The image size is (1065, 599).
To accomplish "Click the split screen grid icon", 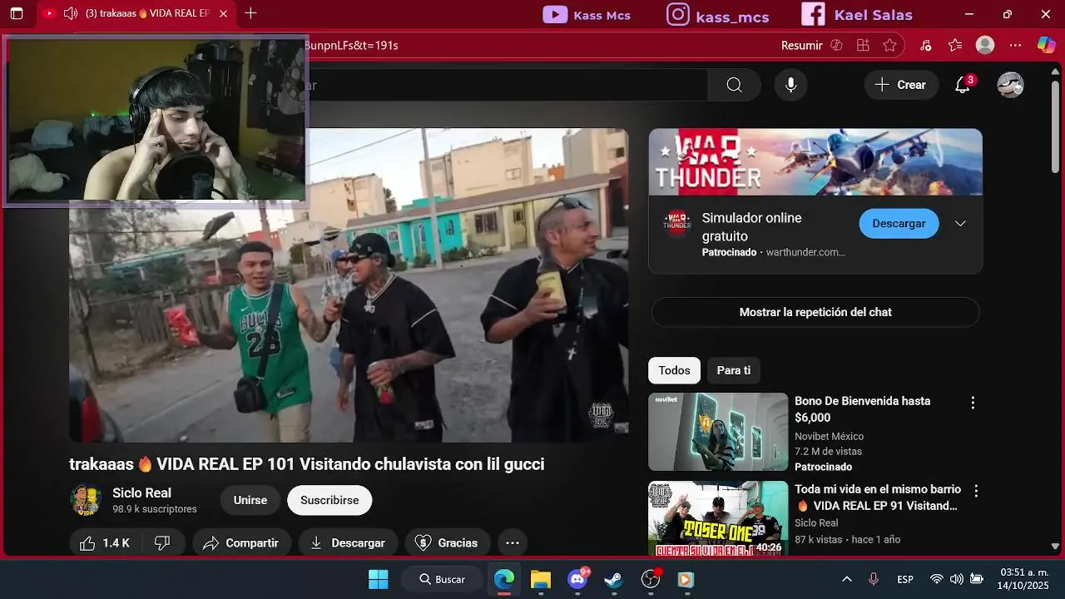I will (864, 46).
